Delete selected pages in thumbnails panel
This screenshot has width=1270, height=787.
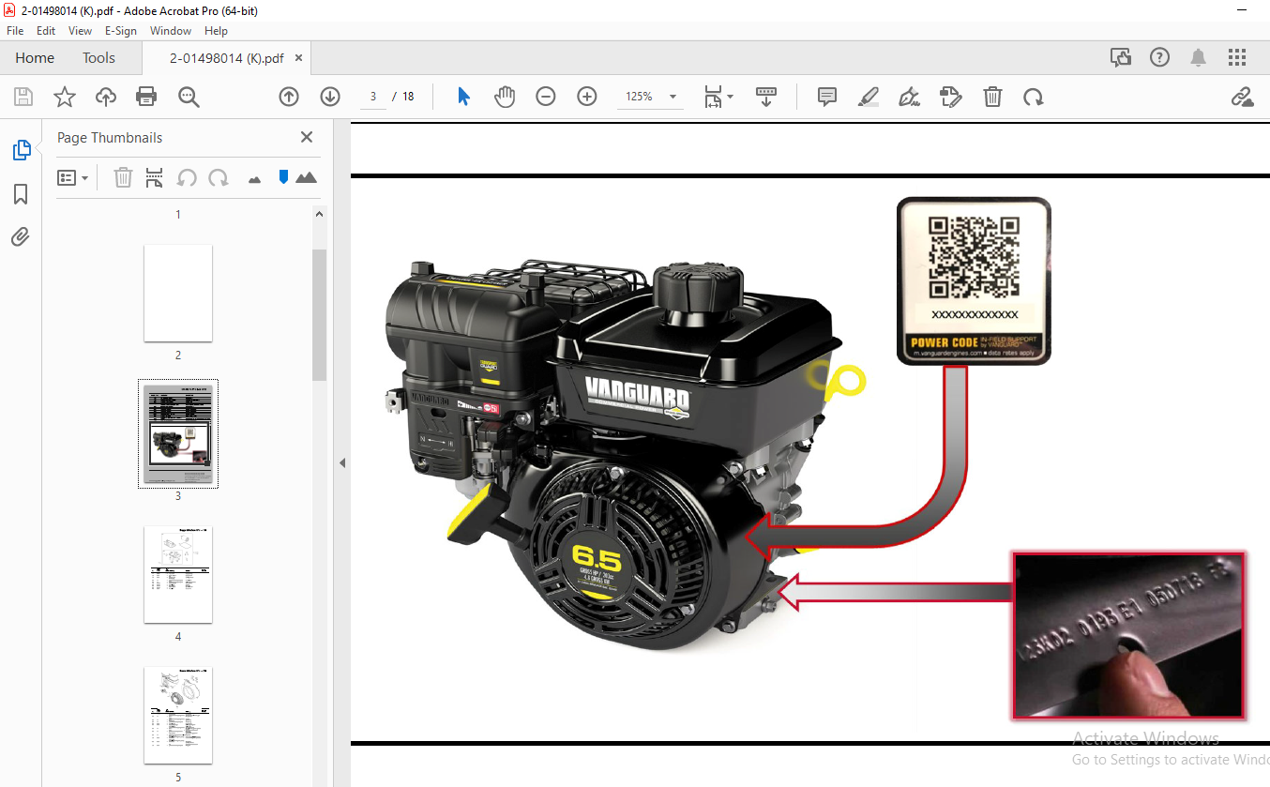point(123,177)
